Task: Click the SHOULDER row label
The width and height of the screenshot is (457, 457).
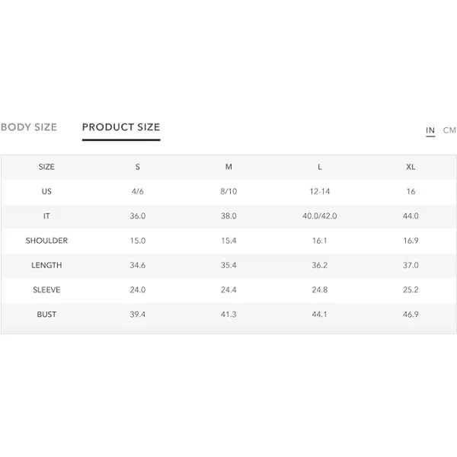Action: 46,241
